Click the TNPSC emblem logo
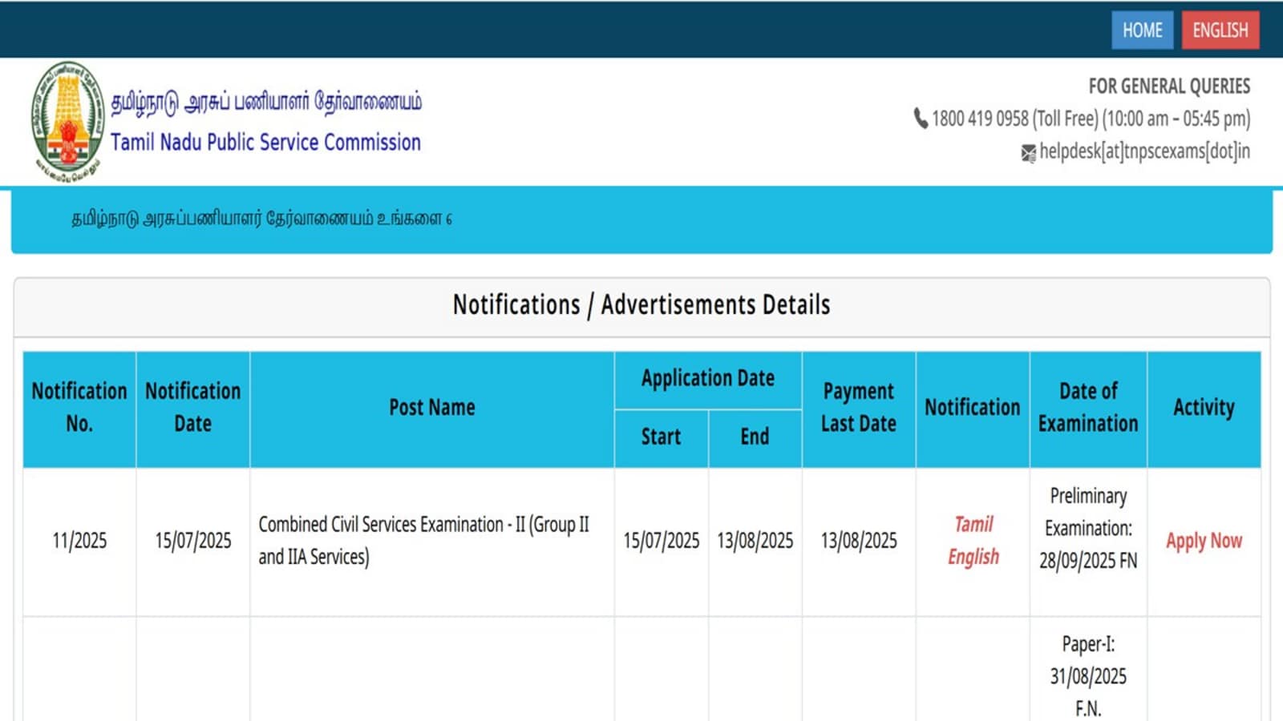The width and height of the screenshot is (1283, 721). (68, 120)
